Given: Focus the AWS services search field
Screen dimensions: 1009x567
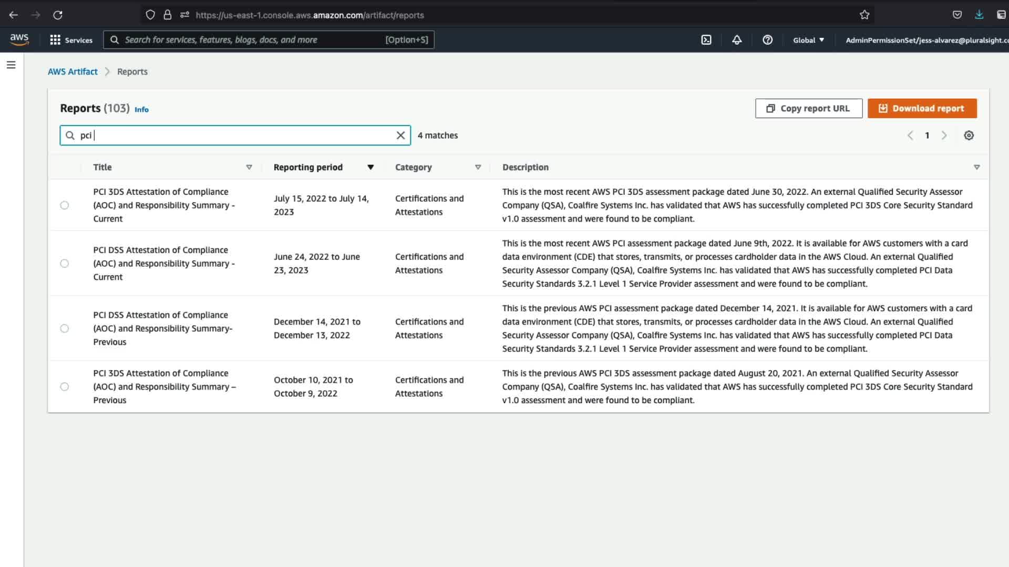Looking at the screenshot, I should [x=252, y=40].
